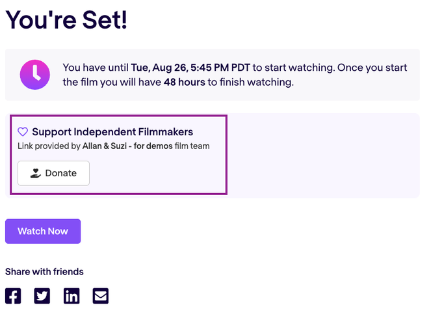Share via the Twitter icon
The image size is (442, 320).
pyautogui.click(x=42, y=296)
